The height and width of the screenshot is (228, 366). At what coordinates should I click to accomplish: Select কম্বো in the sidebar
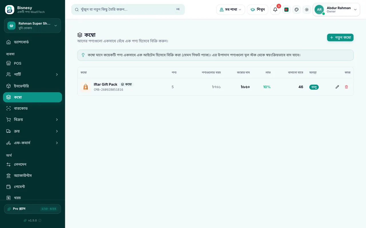tap(33, 97)
